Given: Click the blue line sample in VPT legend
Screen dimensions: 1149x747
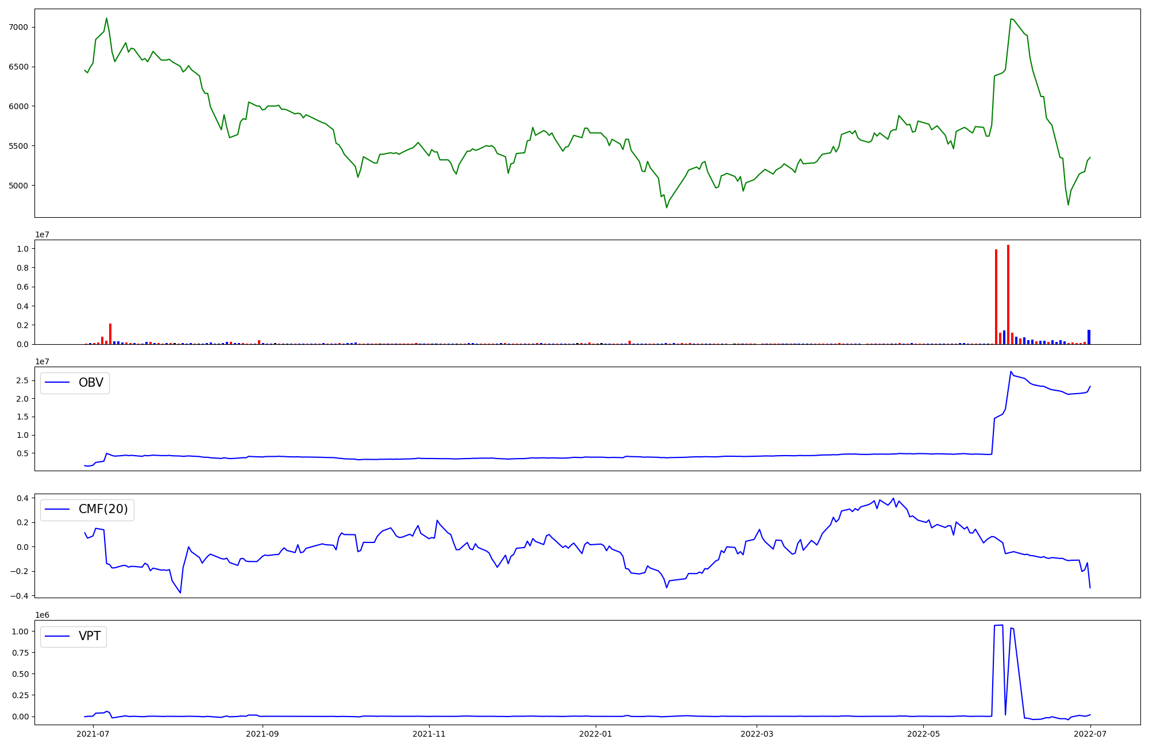Looking at the screenshot, I should click(x=57, y=636).
